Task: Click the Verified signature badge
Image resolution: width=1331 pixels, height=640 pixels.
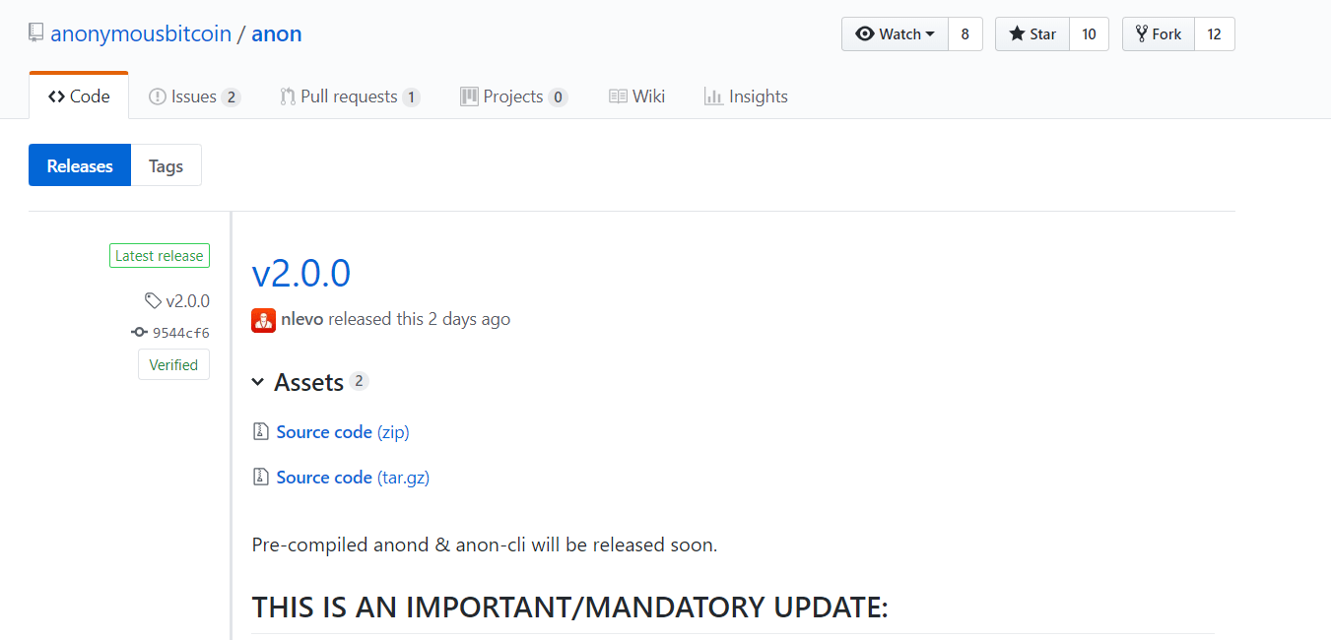Action: [173, 364]
